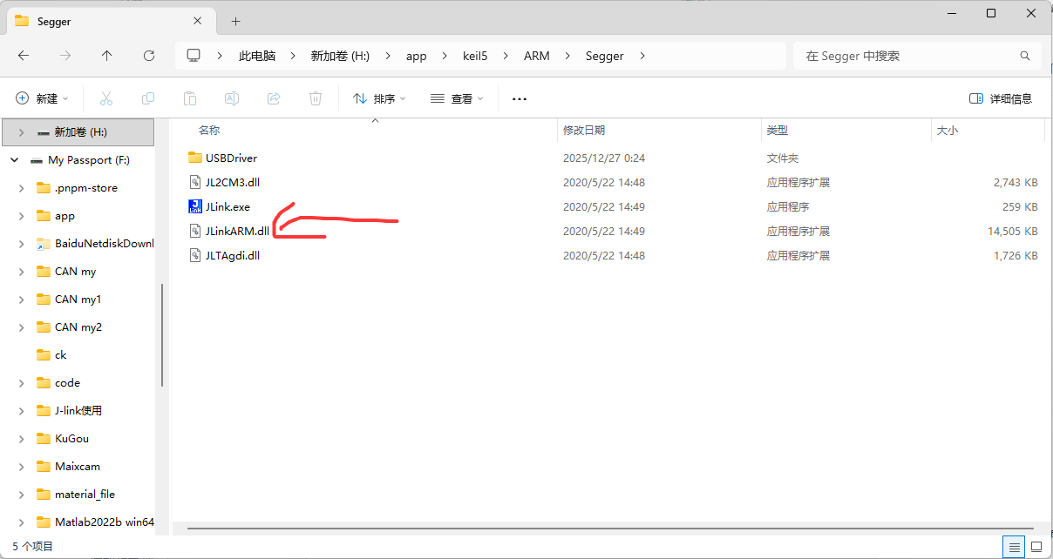Navigate to keil5 breadcrumb
This screenshot has width=1053, height=559.
coord(475,56)
